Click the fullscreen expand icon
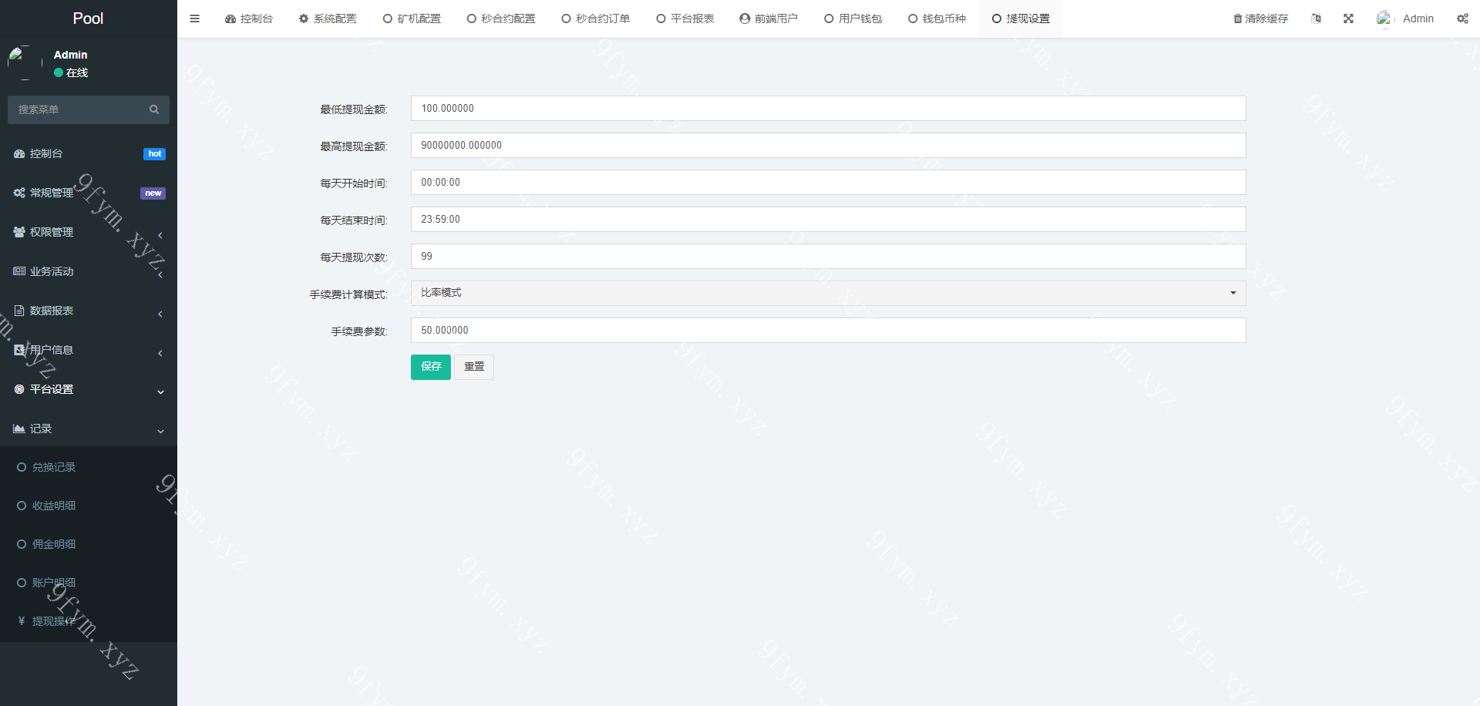The image size is (1480, 706). tap(1348, 18)
